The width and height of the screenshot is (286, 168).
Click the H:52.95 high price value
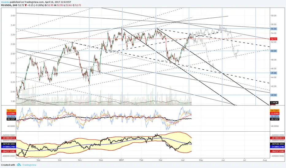click(x=58, y=5)
